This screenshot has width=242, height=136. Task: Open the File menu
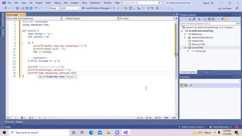point(9,3)
